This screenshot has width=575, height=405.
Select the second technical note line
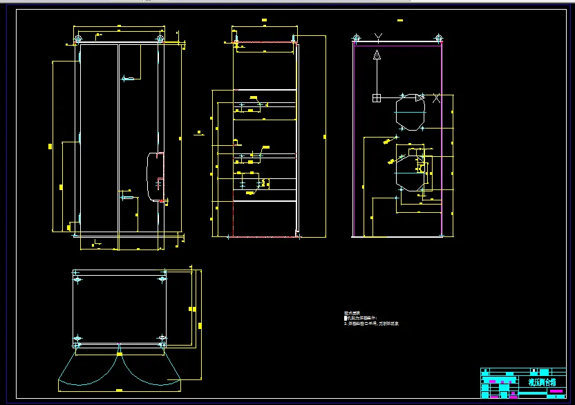(371, 323)
